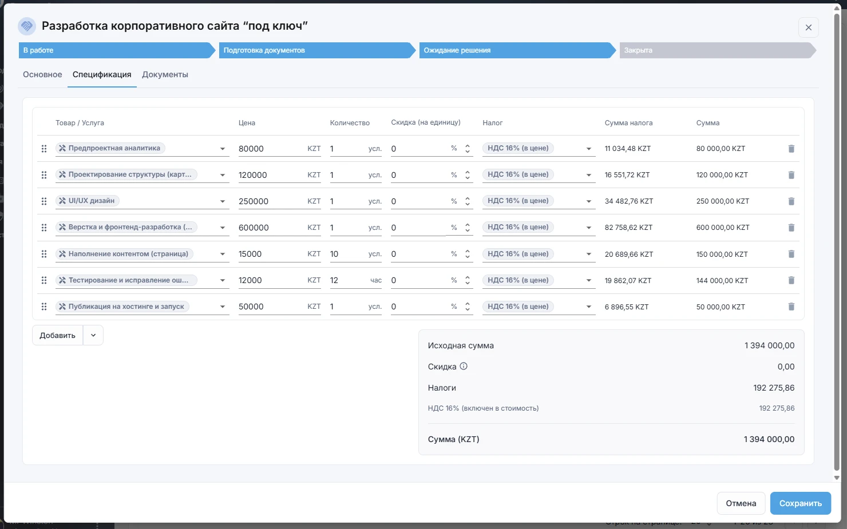Open tax dropdown for UI/UX дизайн
Screen dimensions: 847x529
click(588, 201)
